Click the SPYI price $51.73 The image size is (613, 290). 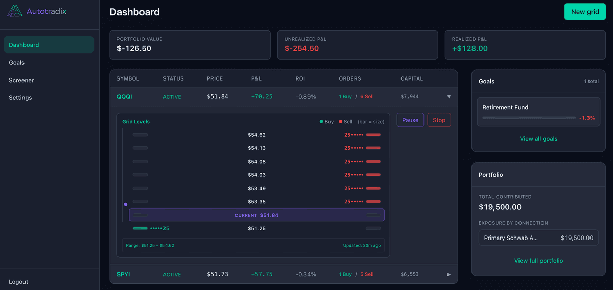[x=218, y=274]
